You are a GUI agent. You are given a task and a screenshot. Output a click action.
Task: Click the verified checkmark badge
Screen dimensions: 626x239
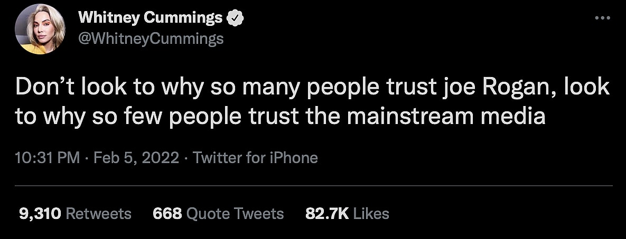pos(235,18)
